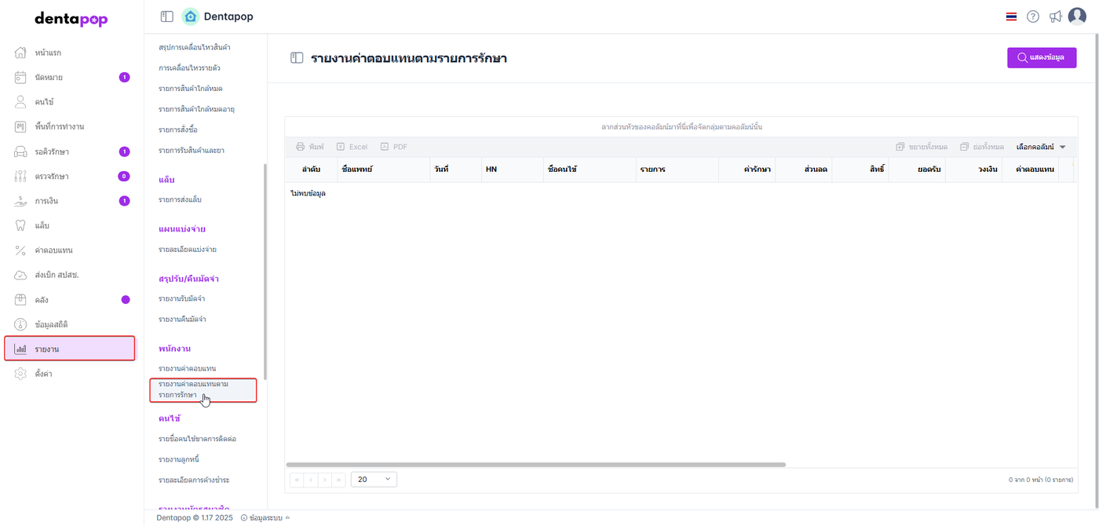Toggle sidebar panel icon next to Dentapop logo
1099x526 pixels.
[166, 16]
